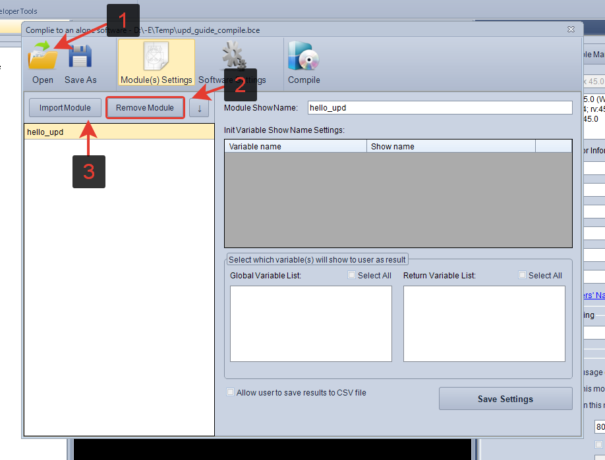
Task: Click the Show name column header
Action: tap(451, 146)
